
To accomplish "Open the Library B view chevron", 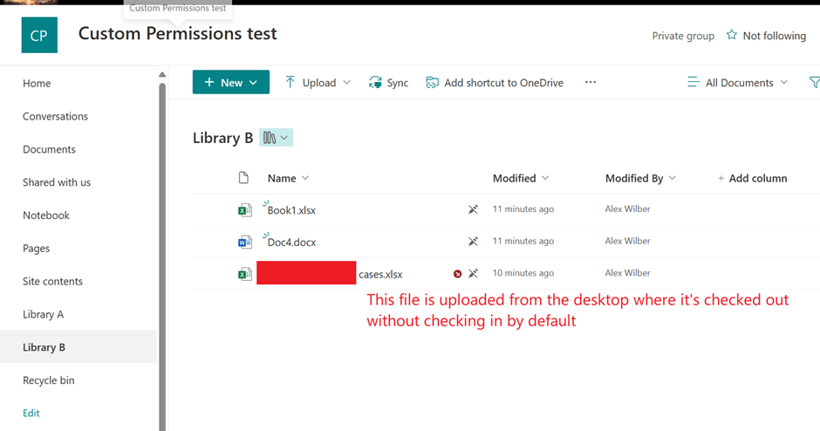I will click(x=284, y=138).
